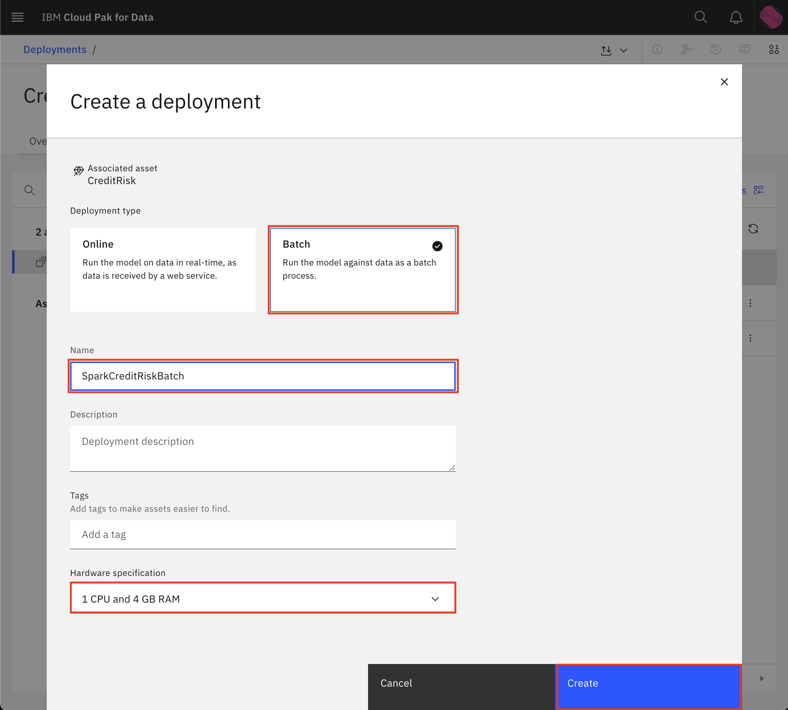788x710 pixels.
Task: Click the pipeline/flow diagram icon
Action: click(x=687, y=49)
